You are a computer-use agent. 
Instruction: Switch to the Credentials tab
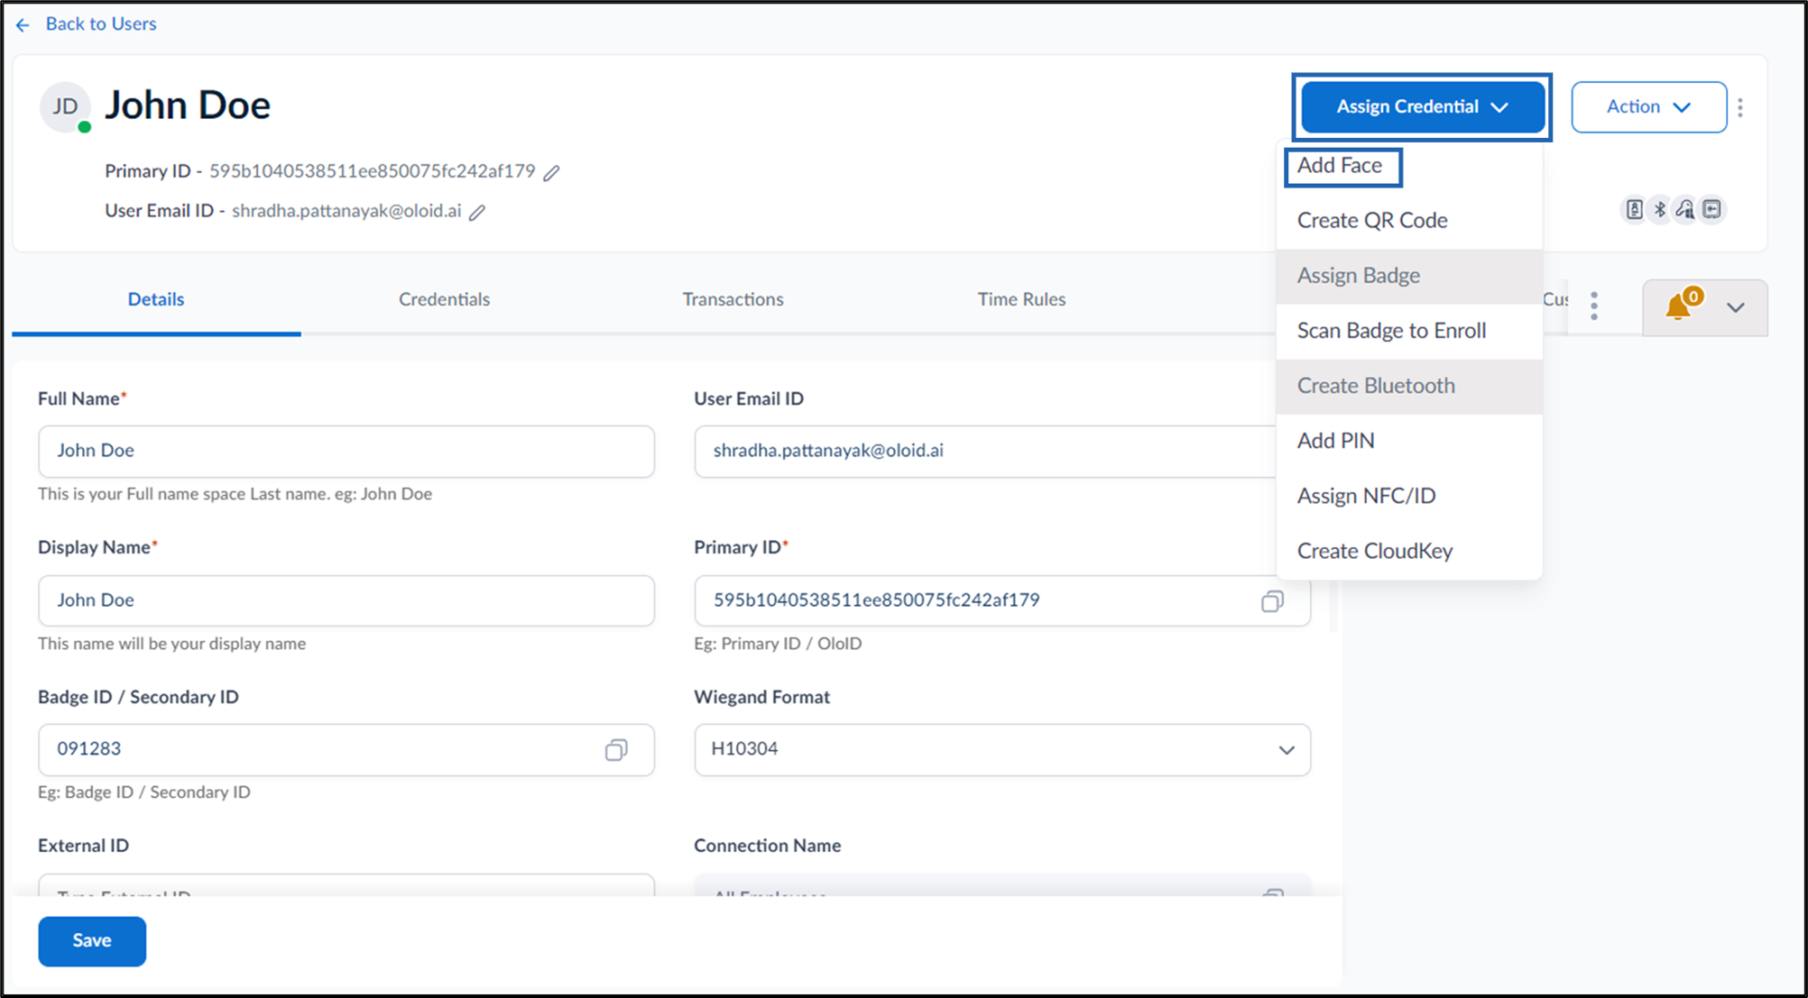point(444,299)
